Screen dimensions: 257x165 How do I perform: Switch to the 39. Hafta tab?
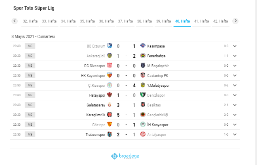(163, 21)
